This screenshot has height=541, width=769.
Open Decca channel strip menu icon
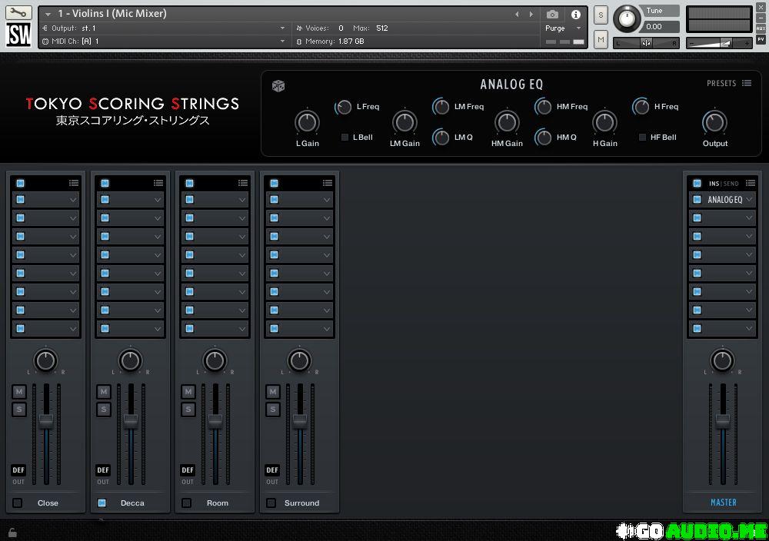pos(158,183)
